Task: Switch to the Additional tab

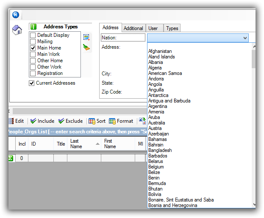Action: 133,28
